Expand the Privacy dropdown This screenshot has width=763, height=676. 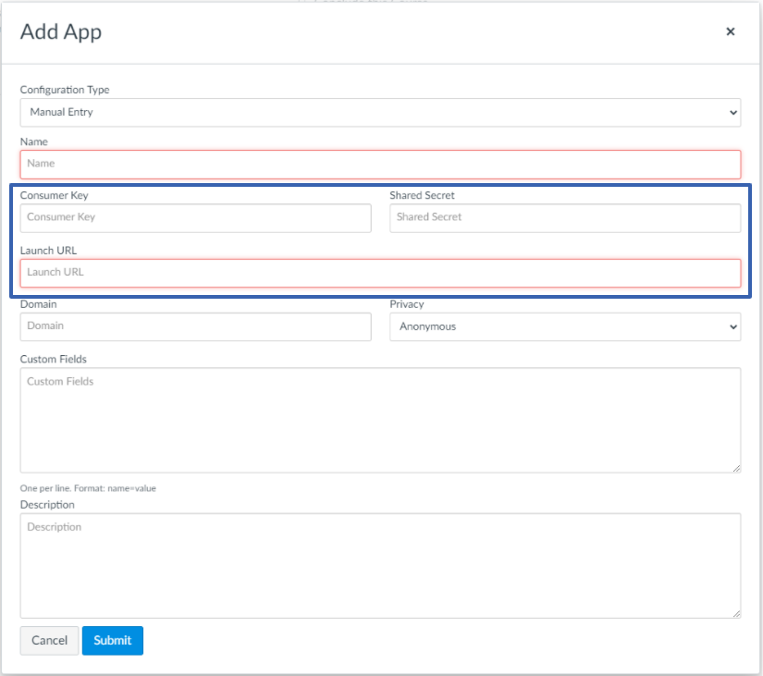[x=565, y=326]
